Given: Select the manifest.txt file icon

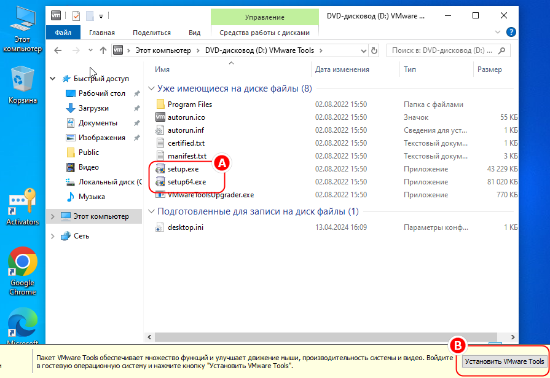Looking at the screenshot, I should (160, 156).
